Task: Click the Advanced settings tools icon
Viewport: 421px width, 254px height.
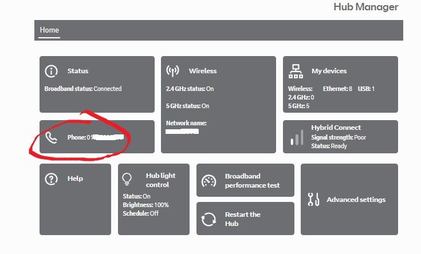Action: (x=313, y=200)
